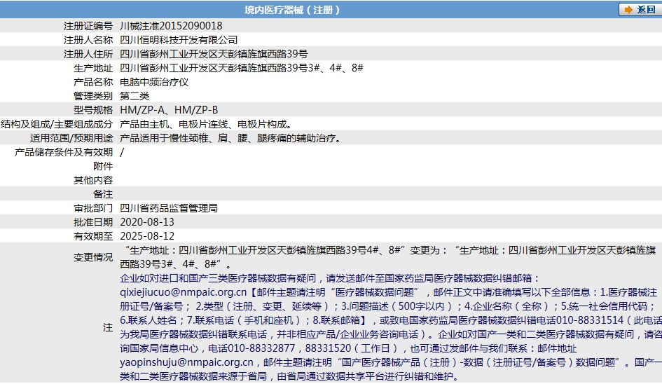Click approval date 2020-08-13
Viewport: 662px width, 384px height.
(147, 222)
